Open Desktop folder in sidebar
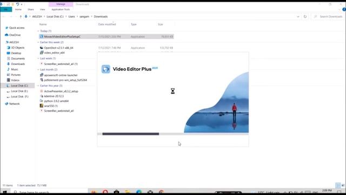Screen dimensions: 346x195 [14, 53]
